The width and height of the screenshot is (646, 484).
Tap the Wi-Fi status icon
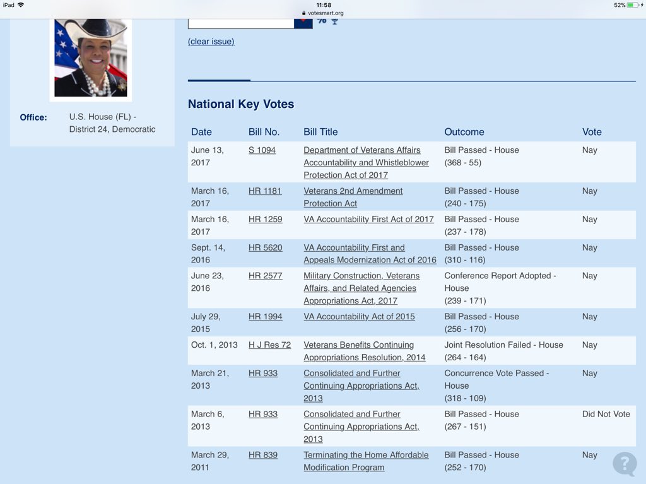click(21, 5)
